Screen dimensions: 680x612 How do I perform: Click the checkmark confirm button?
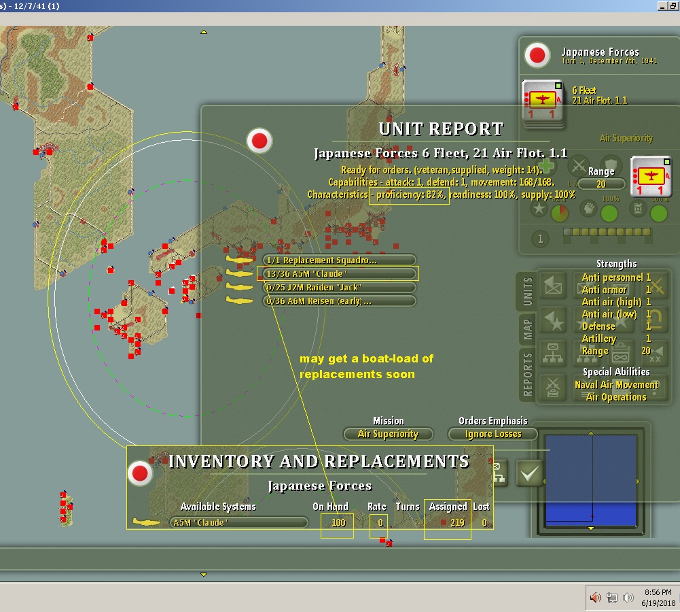tap(529, 473)
